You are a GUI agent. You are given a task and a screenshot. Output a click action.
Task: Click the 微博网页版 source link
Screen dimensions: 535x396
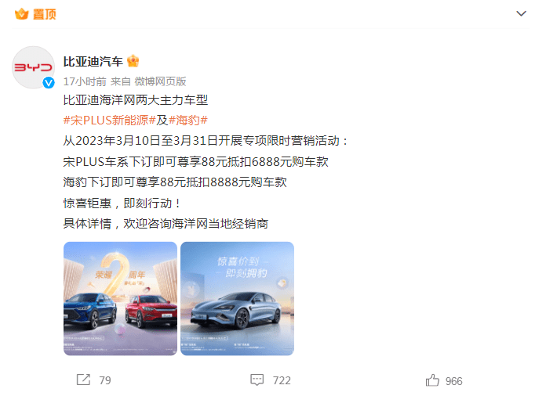click(160, 81)
